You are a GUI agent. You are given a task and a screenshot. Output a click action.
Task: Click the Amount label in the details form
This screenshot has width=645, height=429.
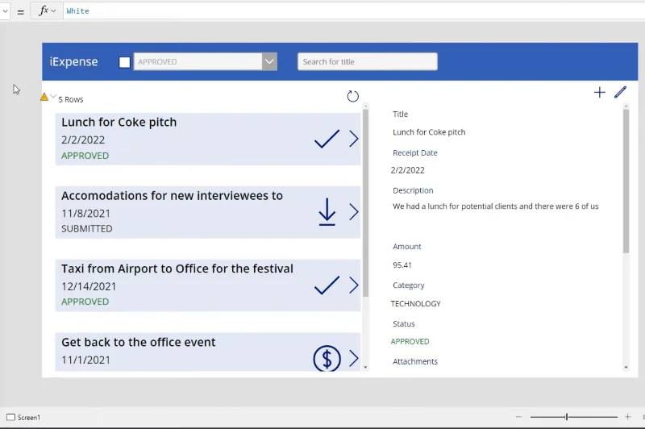pos(407,247)
